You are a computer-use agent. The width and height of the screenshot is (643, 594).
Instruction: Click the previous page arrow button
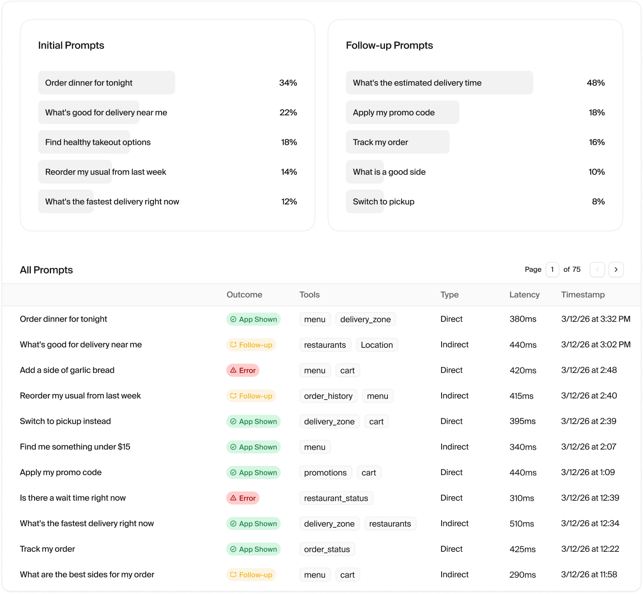[597, 269]
